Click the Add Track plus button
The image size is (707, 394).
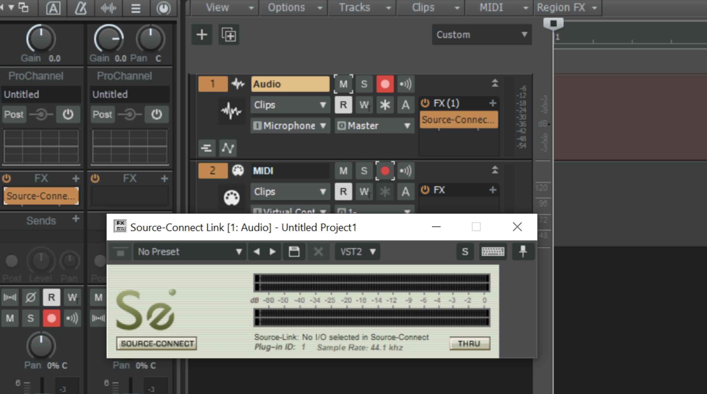point(202,35)
